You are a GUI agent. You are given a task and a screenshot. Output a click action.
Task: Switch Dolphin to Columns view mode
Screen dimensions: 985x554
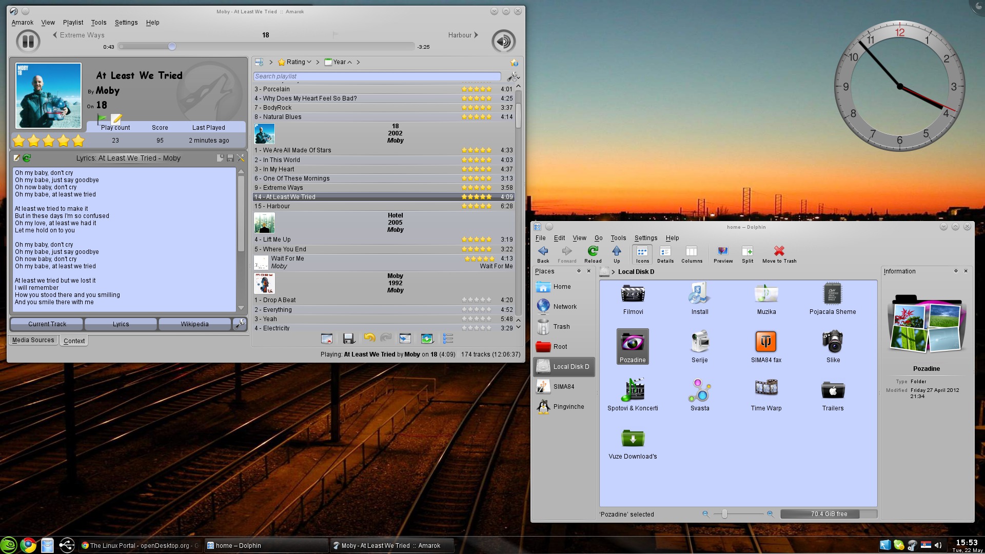coord(692,254)
